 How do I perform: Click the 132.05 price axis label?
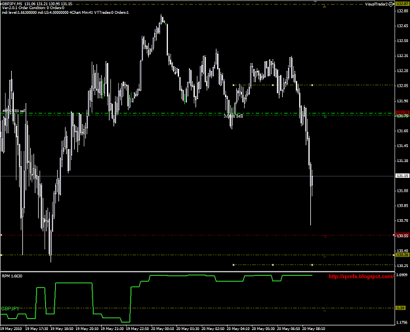tap(402, 86)
